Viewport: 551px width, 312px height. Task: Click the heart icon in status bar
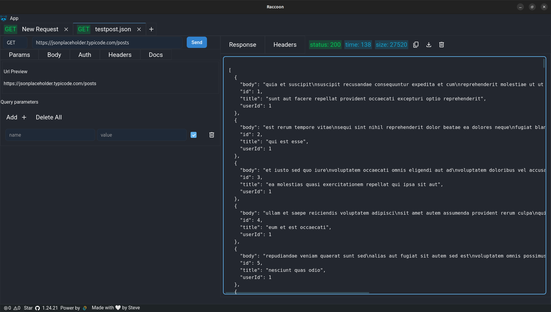pyautogui.click(x=118, y=308)
